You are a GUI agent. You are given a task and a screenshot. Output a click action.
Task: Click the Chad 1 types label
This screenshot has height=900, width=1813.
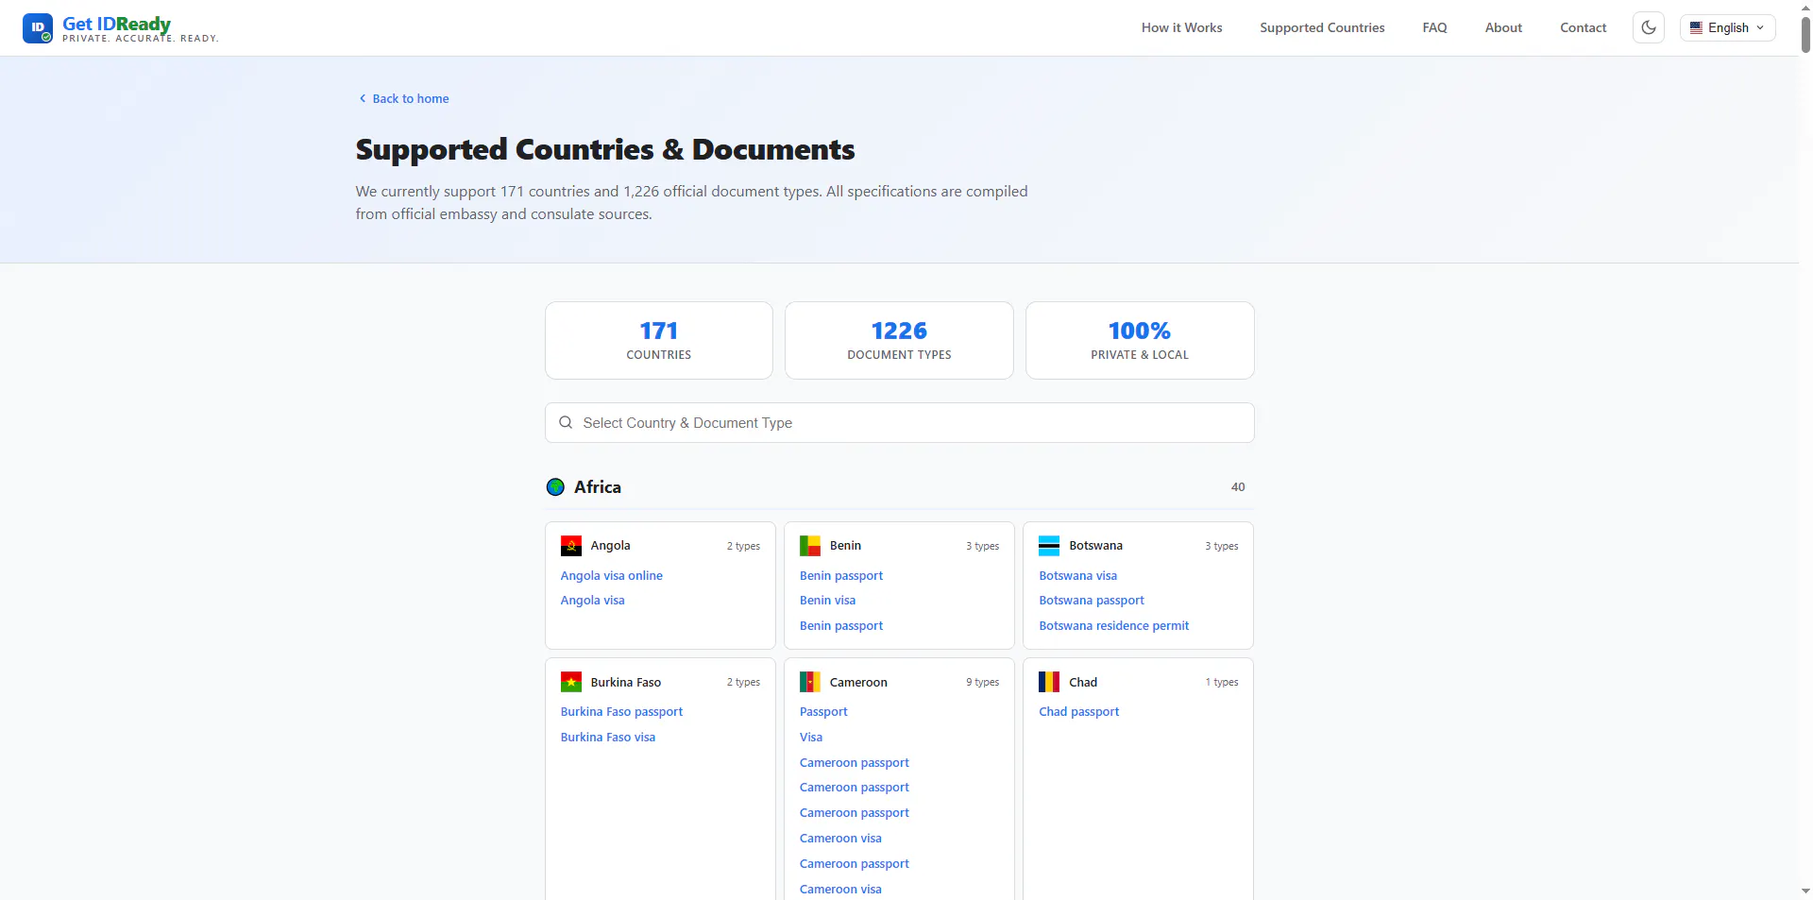[1222, 682]
